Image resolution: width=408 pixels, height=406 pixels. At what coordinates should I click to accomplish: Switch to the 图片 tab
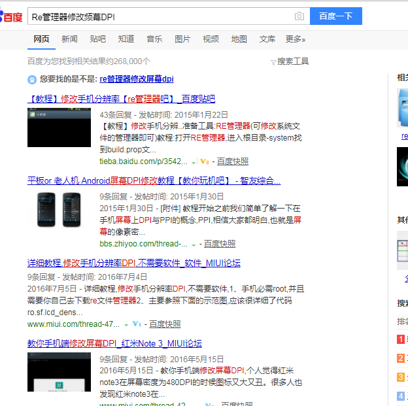(182, 39)
